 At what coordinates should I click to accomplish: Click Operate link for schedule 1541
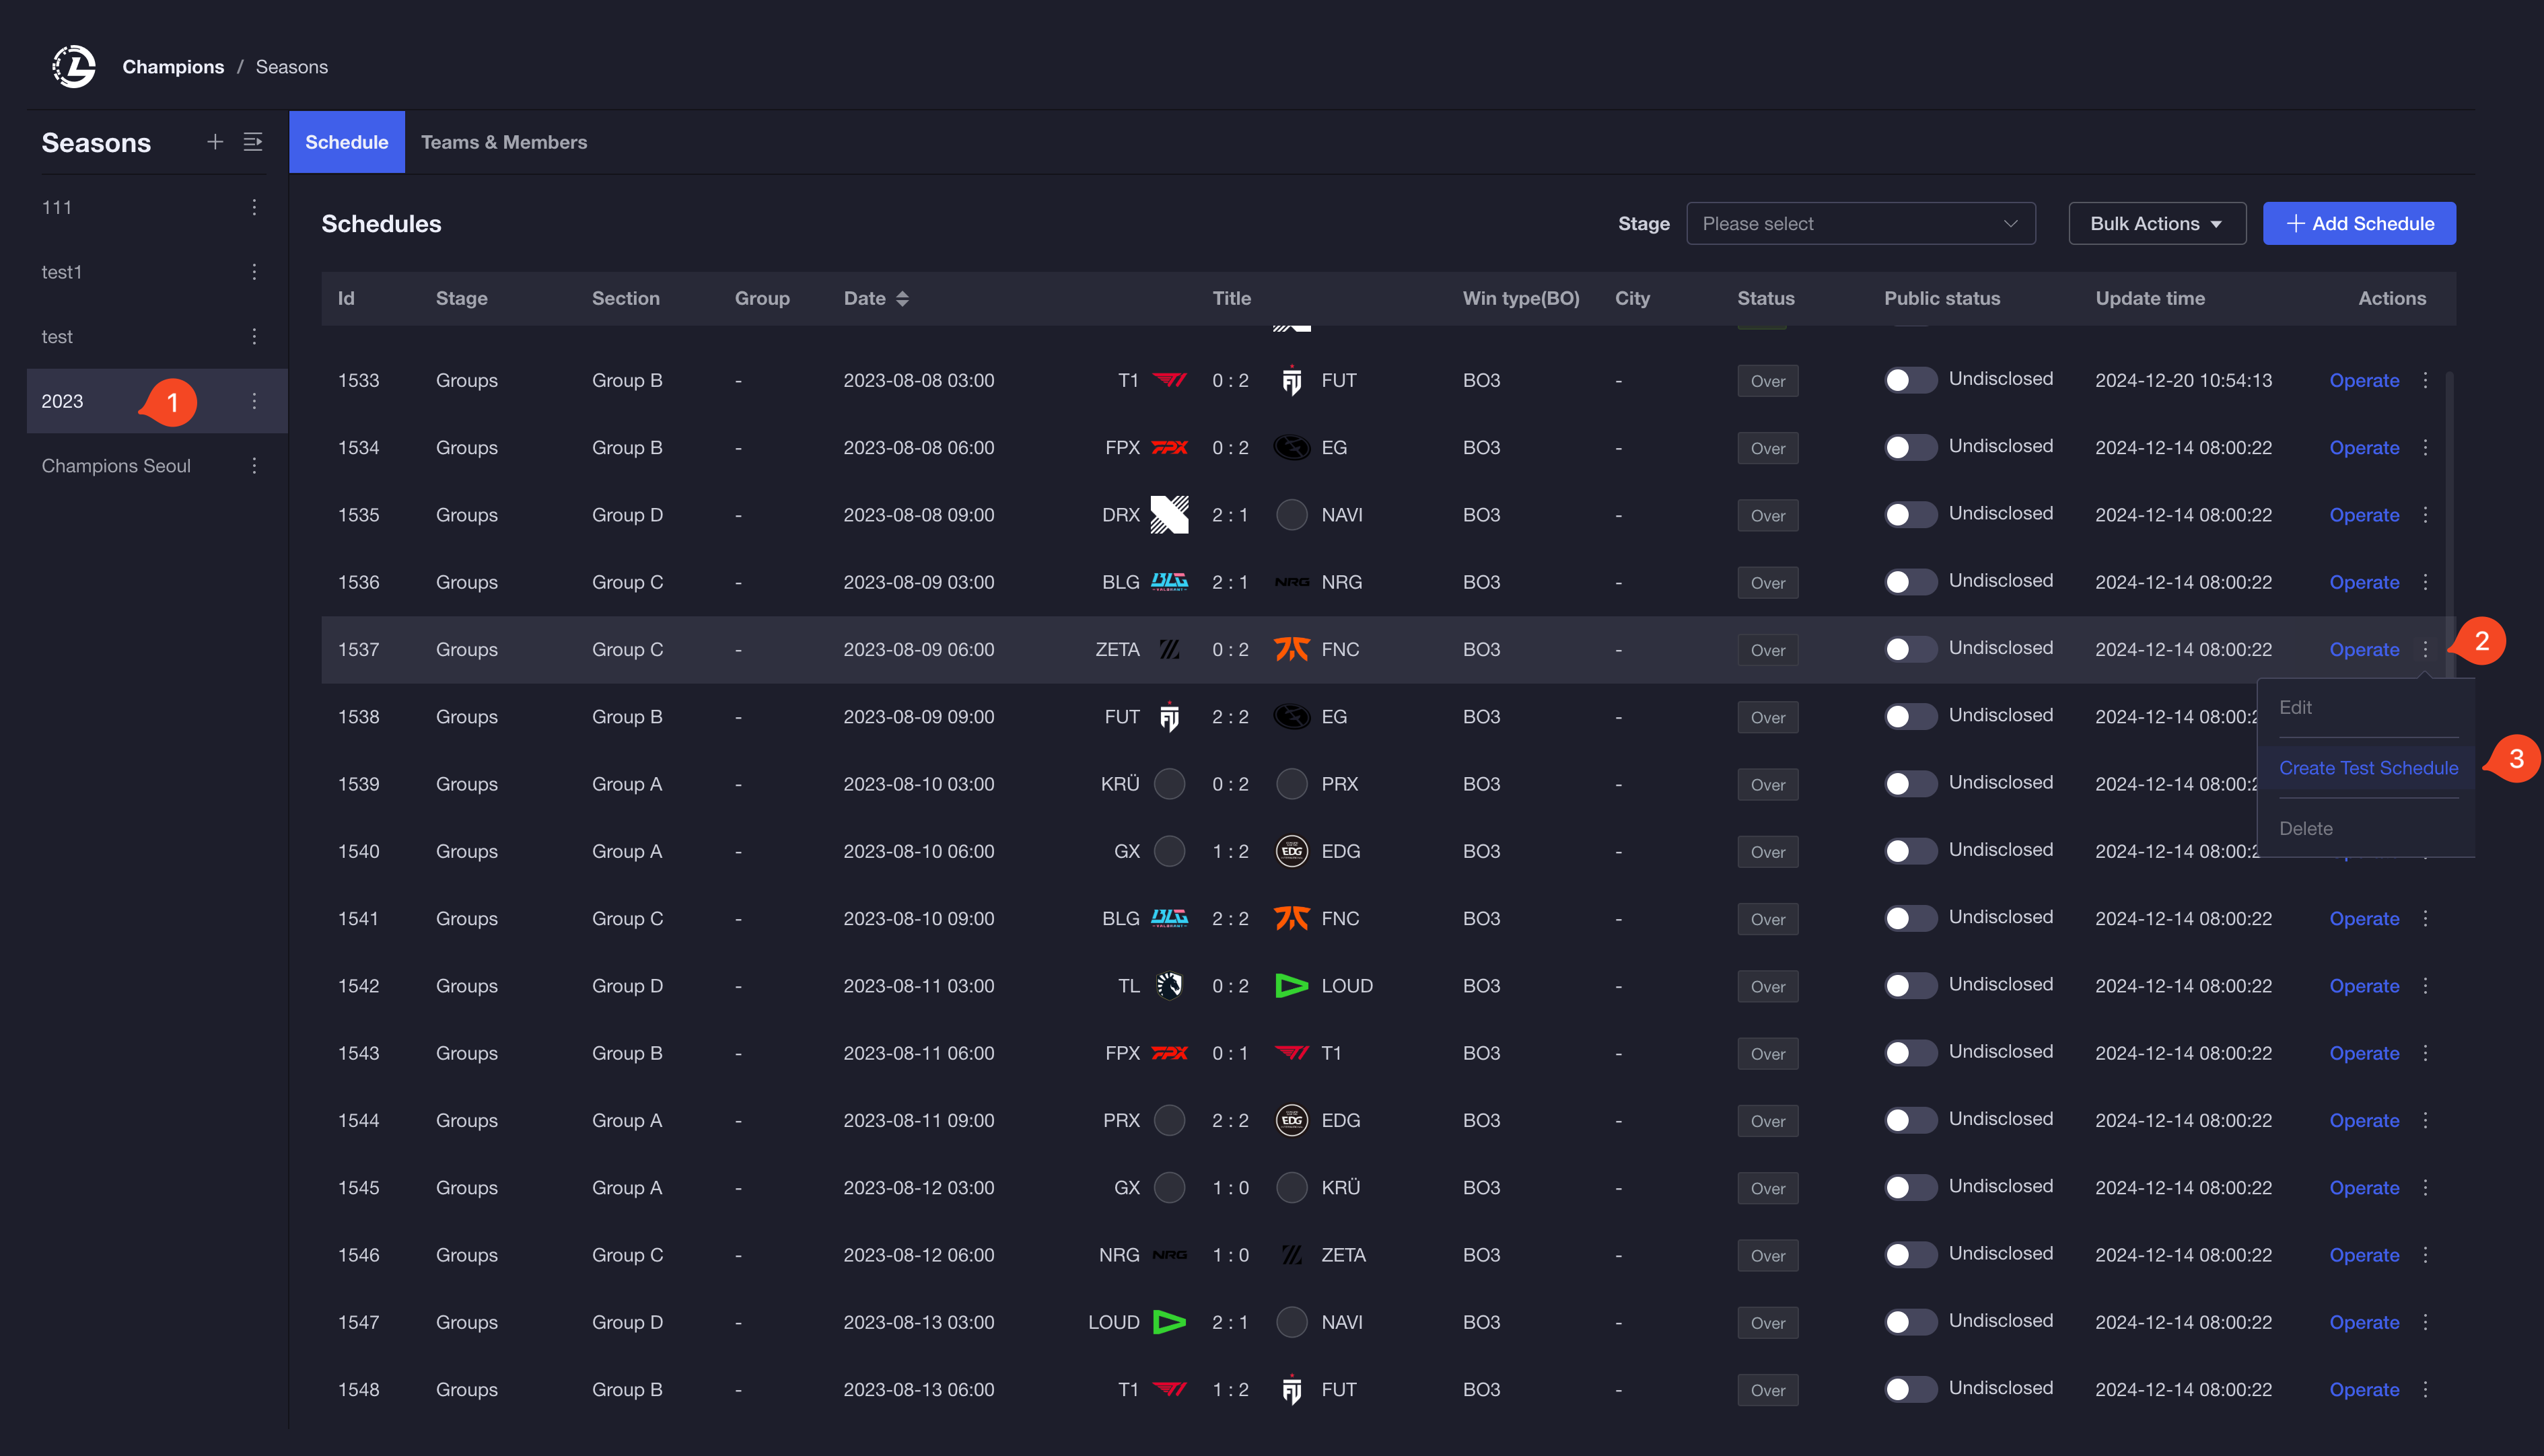(2364, 919)
